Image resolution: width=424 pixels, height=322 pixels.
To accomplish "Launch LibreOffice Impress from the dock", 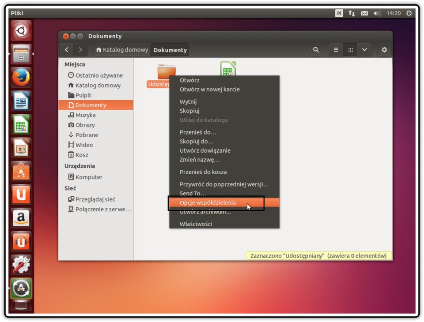I will click(x=21, y=148).
